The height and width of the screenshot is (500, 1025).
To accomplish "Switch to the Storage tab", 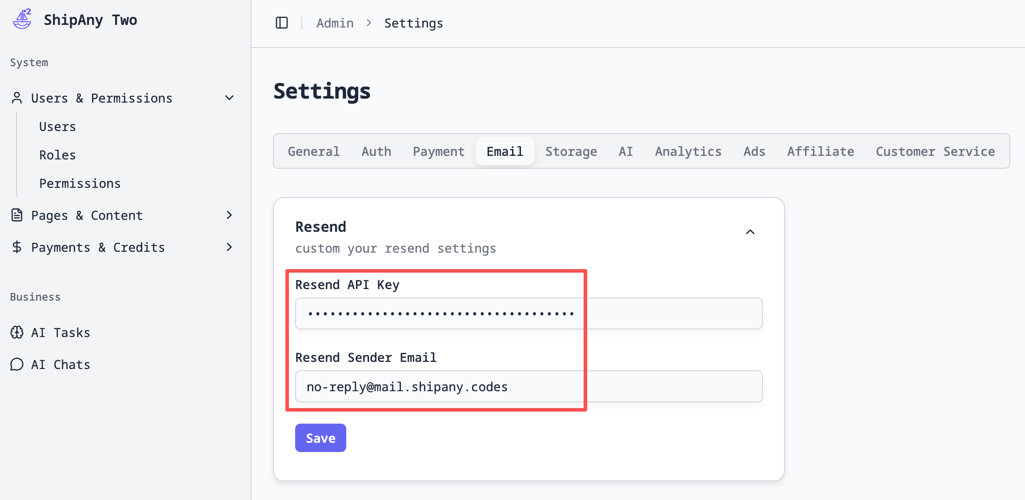I will tap(571, 151).
